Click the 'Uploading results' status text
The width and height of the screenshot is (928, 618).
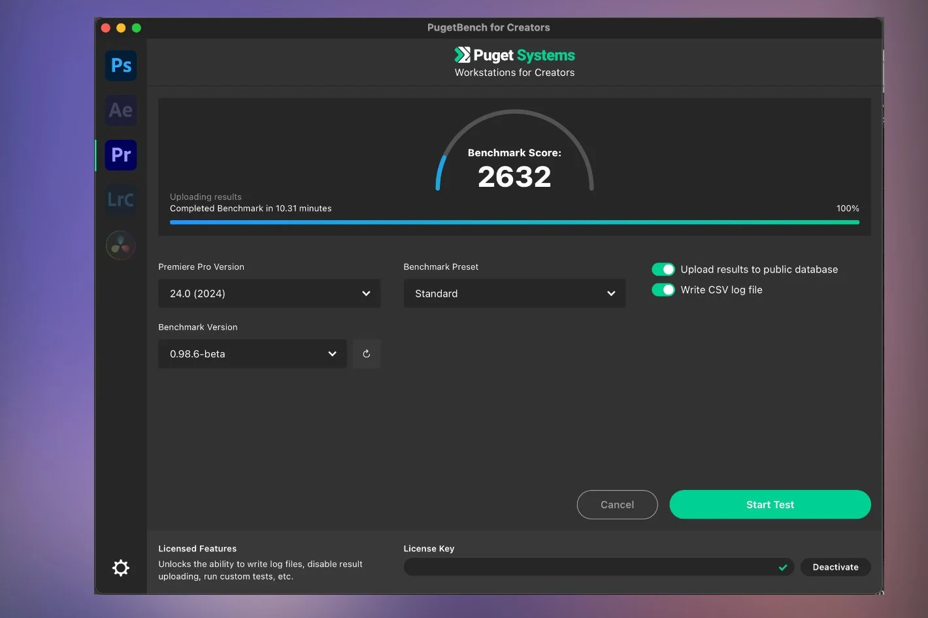coord(205,197)
